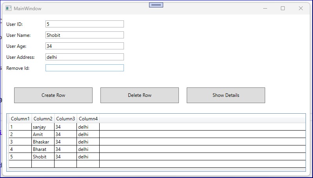Select the row containing sanjay

pos(40,127)
